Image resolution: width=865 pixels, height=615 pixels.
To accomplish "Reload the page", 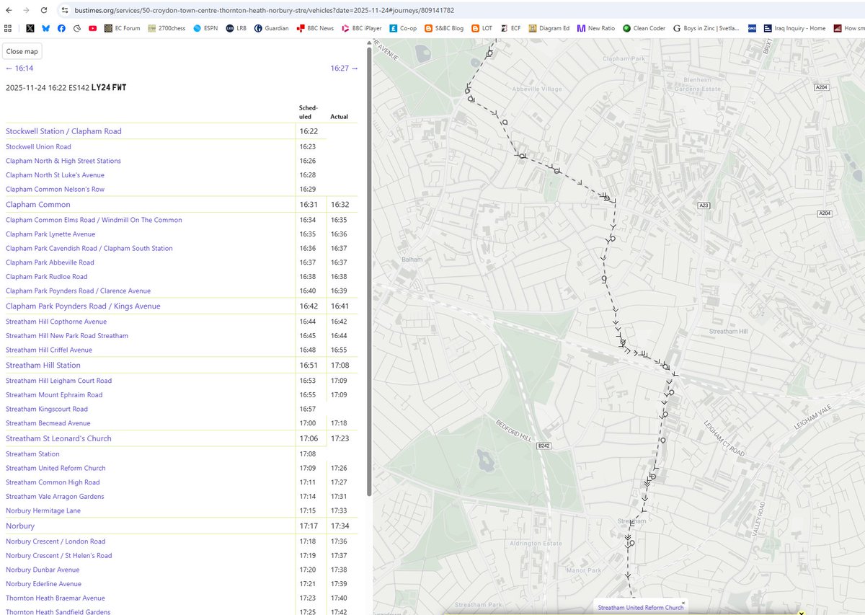I will pyautogui.click(x=44, y=10).
